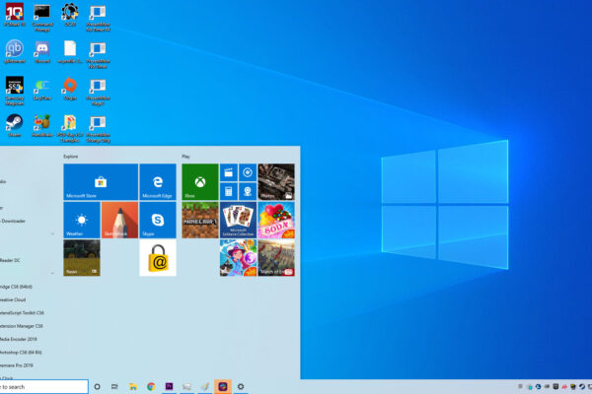Select the Command Prompt desktop shortcut
Image resolution: width=592 pixels, height=394 pixels.
(42, 13)
